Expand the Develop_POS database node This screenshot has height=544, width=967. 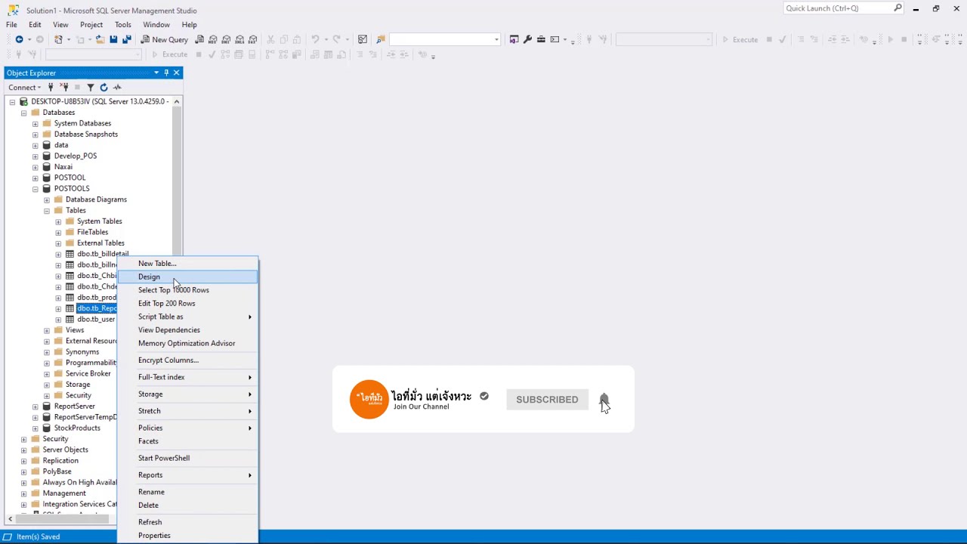36,156
